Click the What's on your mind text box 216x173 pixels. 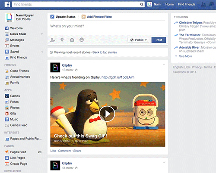click(108, 28)
